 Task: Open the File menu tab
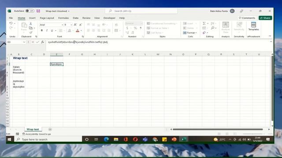coord(11,18)
